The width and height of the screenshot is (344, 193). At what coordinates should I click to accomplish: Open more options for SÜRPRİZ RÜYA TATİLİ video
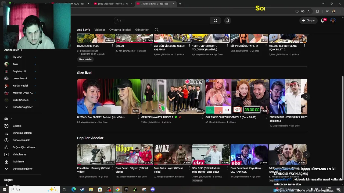point(266,46)
